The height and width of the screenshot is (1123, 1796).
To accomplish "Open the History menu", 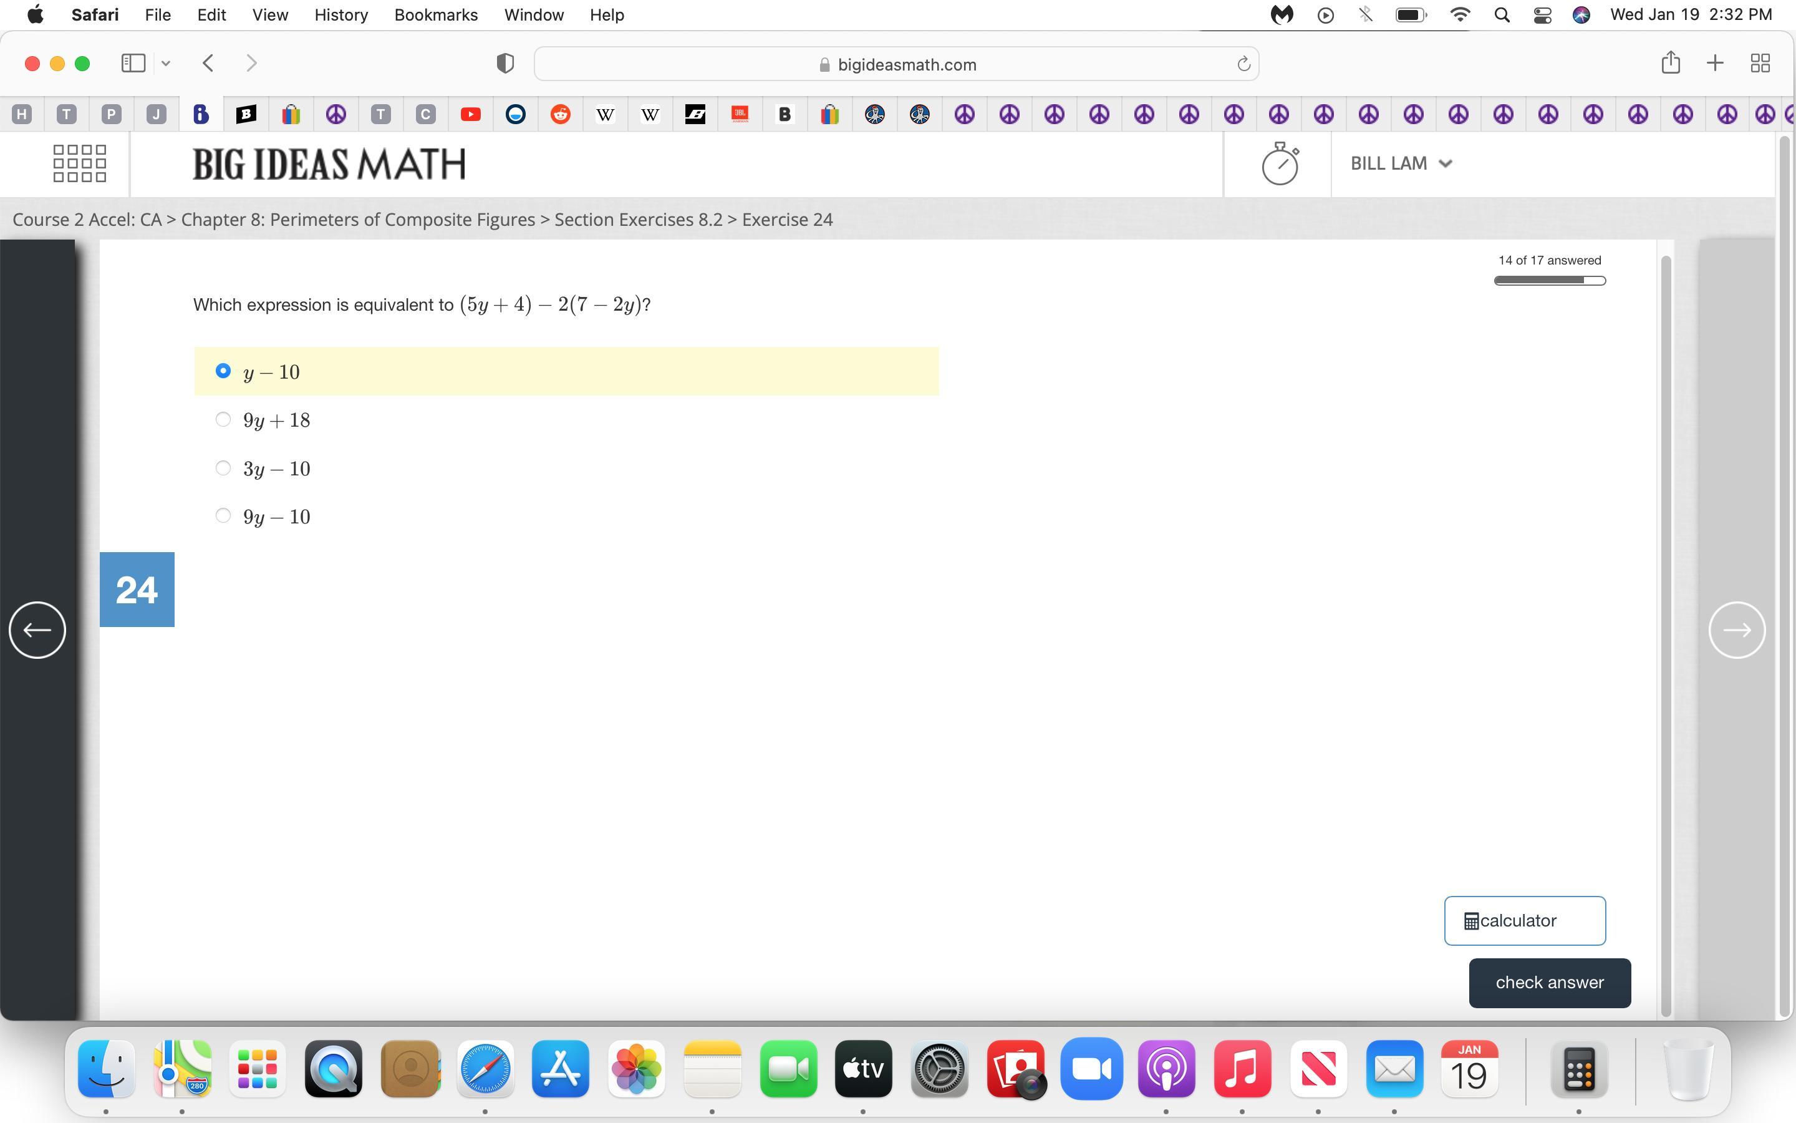I will pos(340,15).
